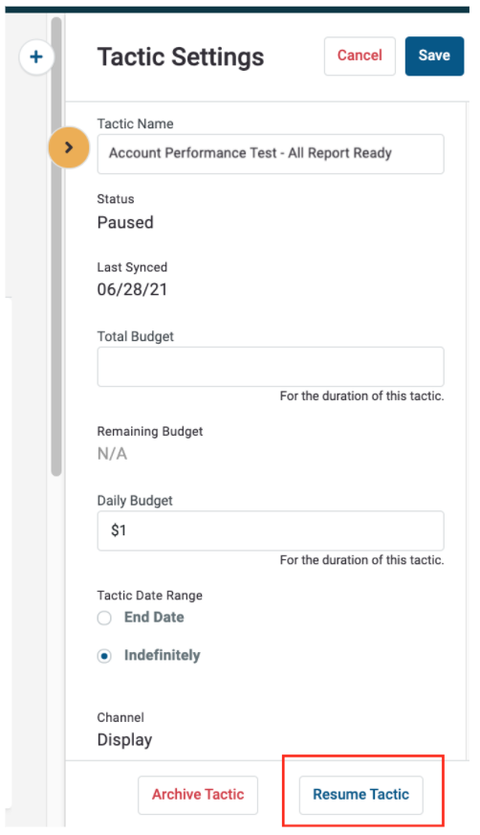Viewport: 480px width, 835px height.
Task: Click the Remaining Budget N/A value
Action: click(x=112, y=454)
